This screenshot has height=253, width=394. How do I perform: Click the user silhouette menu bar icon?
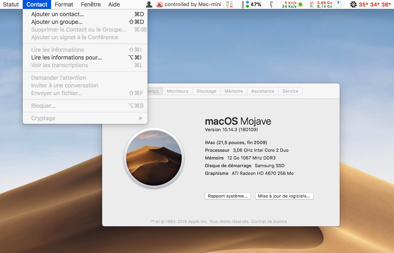tap(149, 4)
